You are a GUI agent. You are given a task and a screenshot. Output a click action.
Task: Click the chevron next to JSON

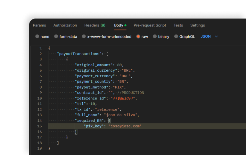tap(216, 36)
